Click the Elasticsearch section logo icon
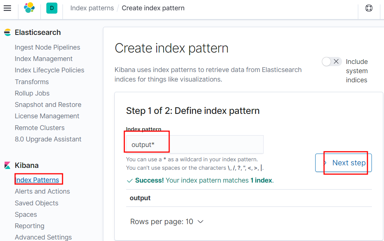Viewport: 384px width, 241px height. [8, 32]
